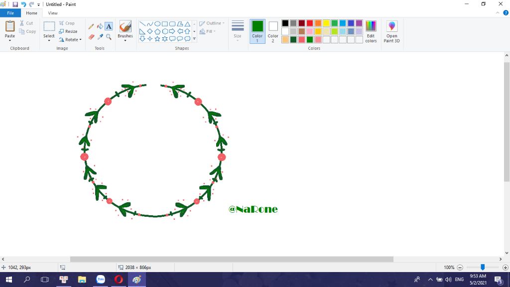The image size is (510, 287).
Task: Choose the Diamond shape
Action: click(x=149, y=31)
